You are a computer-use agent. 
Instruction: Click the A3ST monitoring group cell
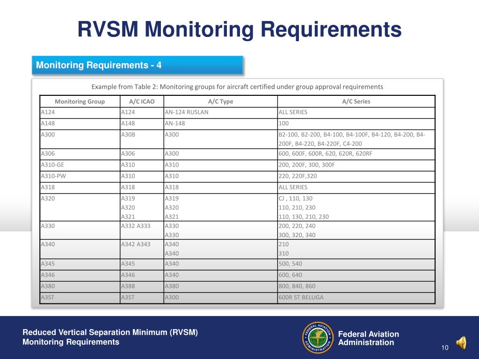pyautogui.click(x=80, y=297)
